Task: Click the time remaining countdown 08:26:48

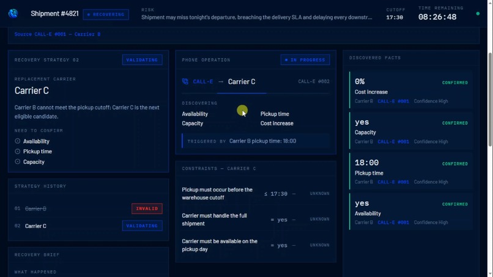Action: click(x=437, y=17)
